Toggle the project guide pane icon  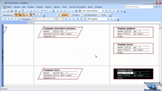[59, 15]
